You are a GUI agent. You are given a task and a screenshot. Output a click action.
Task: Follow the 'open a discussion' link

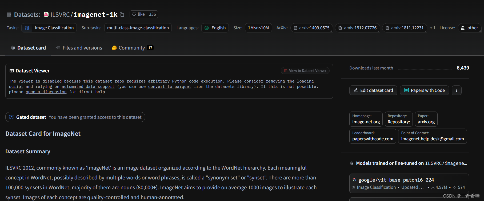pyautogui.click(x=46, y=92)
